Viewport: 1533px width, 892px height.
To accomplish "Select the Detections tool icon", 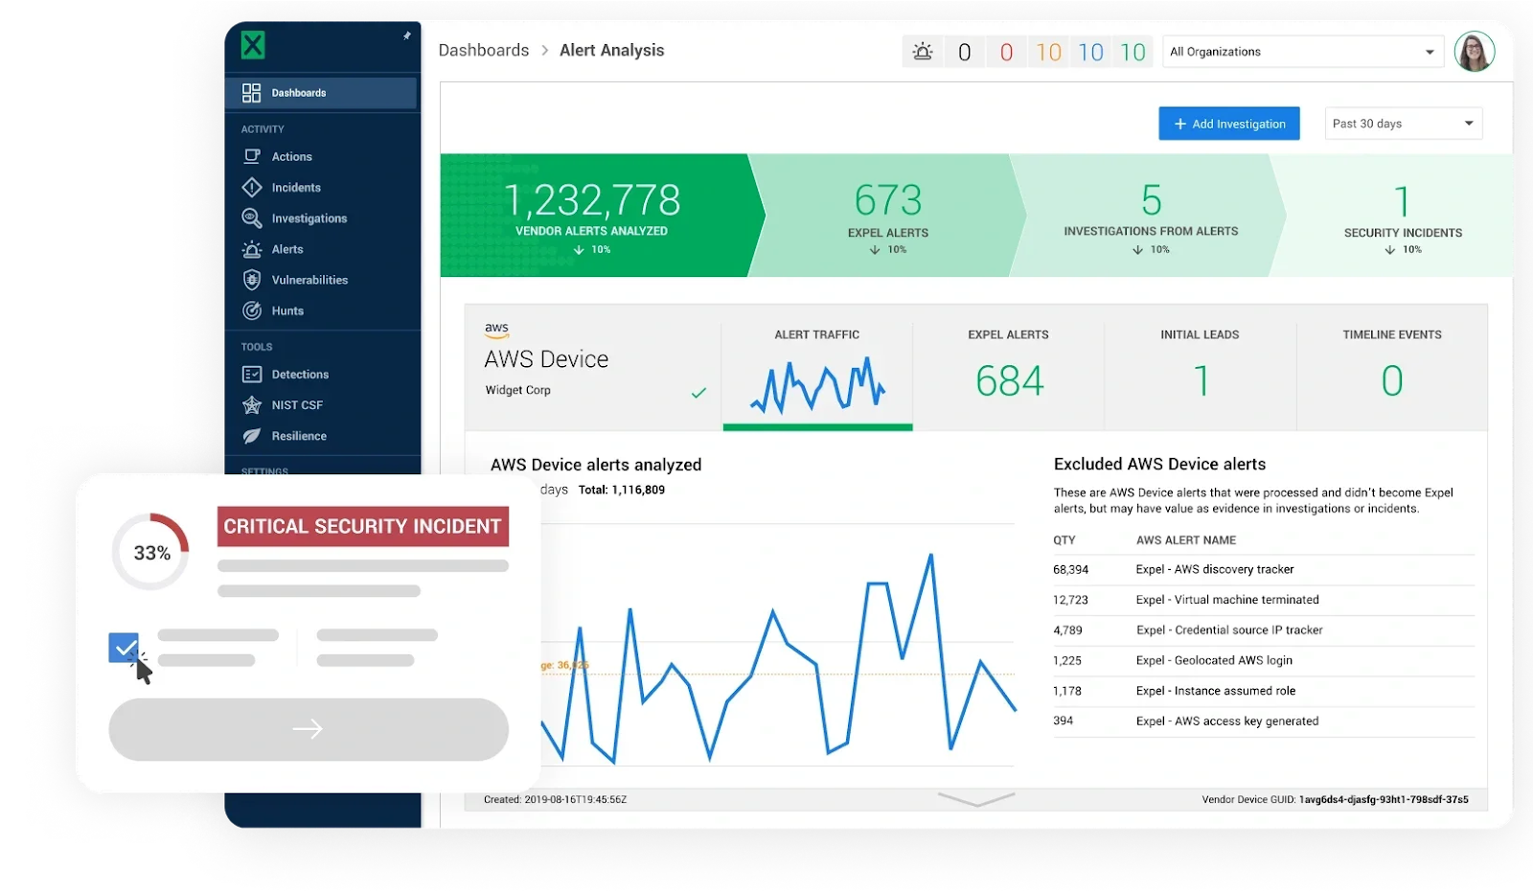I will point(251,374).
